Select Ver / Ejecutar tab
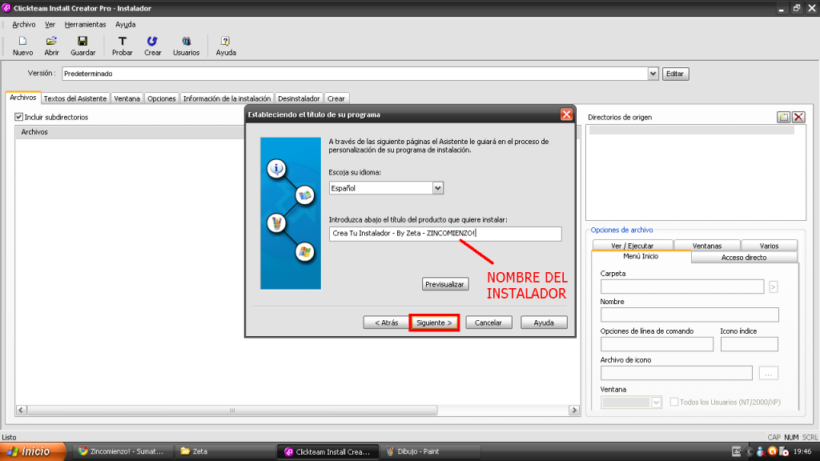Image resolution: width=820 pixels, height=461 pixels. [633, 246]
